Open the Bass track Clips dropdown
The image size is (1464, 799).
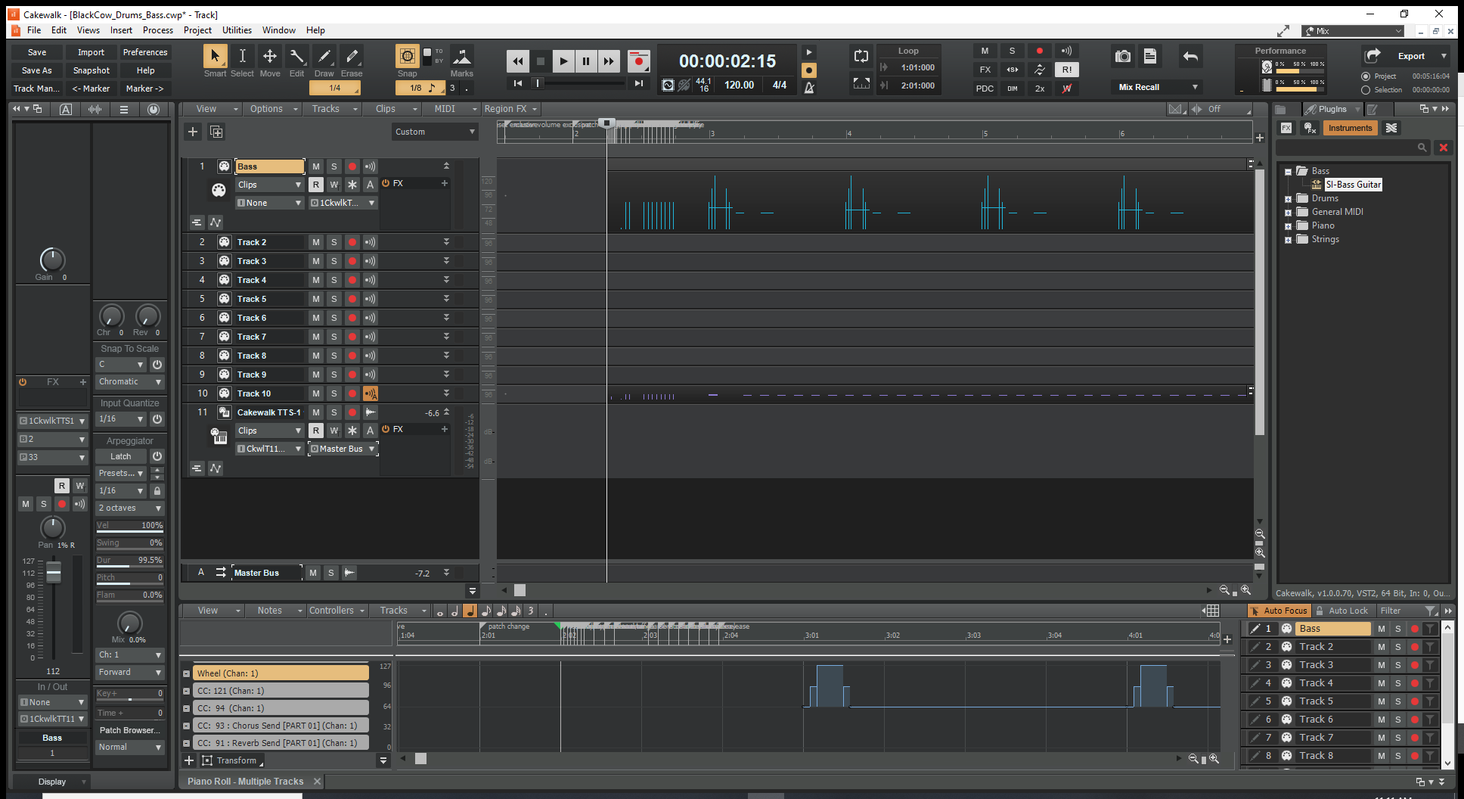(269, 185)
